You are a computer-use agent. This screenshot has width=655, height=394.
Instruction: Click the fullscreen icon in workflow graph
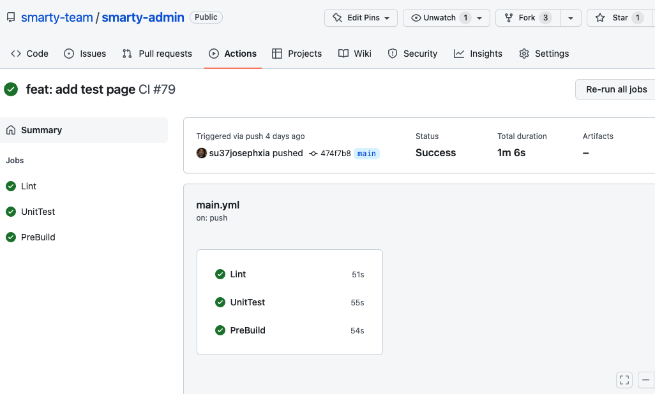coord(624,380)
